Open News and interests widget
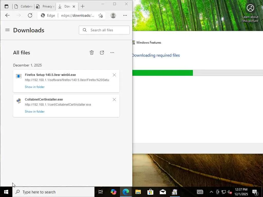Screen dimensions: 263x197 tap(200, 192)
